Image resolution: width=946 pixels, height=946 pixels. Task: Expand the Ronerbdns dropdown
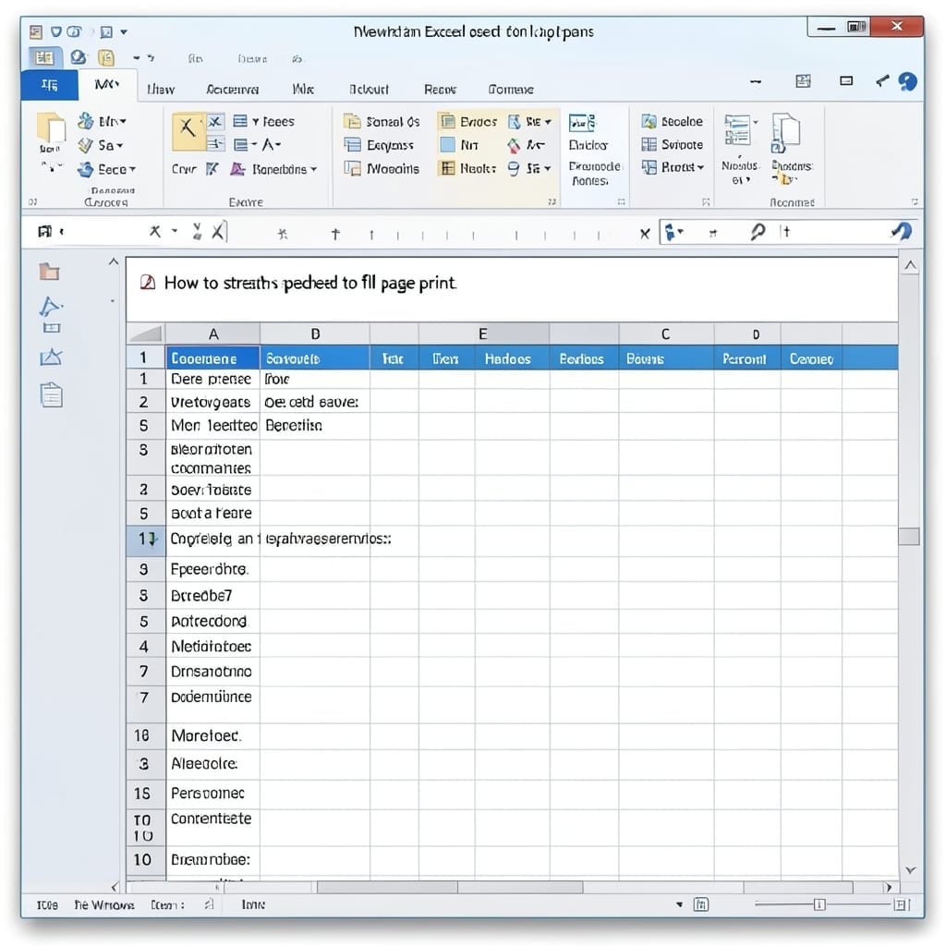click(314, 170)
